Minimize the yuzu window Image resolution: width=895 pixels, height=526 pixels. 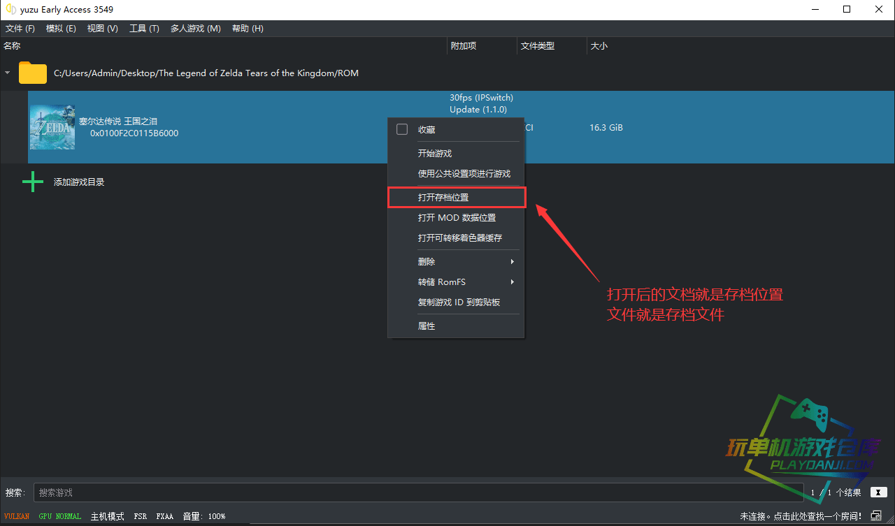815,9
